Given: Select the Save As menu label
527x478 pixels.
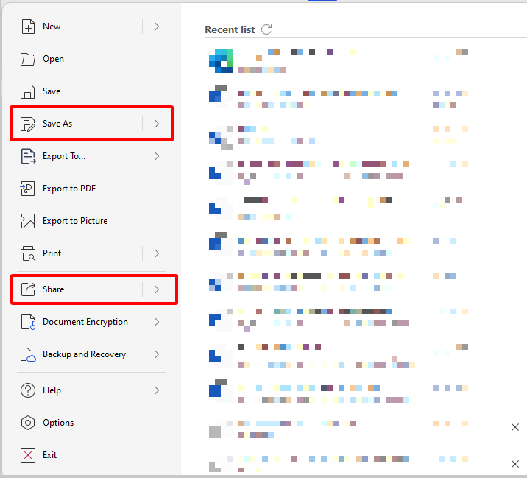Looking at the screenshot, I should (x=57, y=124).
